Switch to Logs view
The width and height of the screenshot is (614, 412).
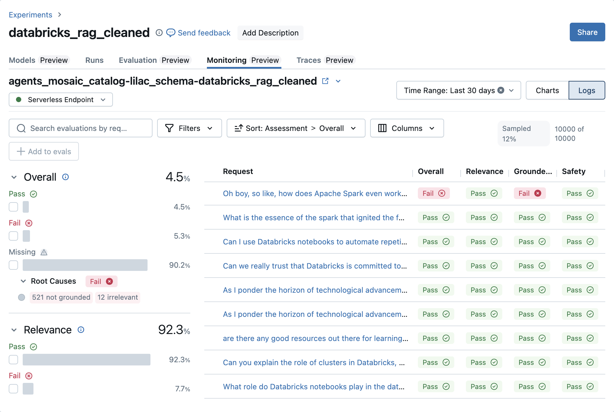coord(587,90)
